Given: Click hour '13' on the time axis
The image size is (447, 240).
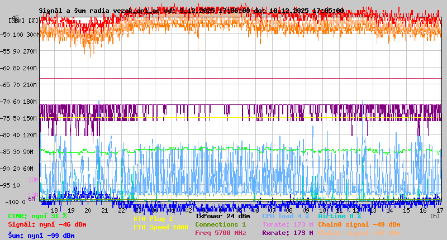Looking at the screenshot, I should click(x=373, y=210).
